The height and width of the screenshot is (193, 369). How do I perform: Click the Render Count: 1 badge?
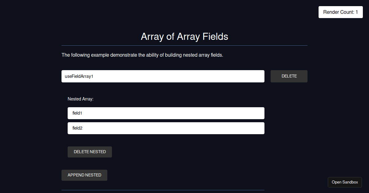point(340,12)
